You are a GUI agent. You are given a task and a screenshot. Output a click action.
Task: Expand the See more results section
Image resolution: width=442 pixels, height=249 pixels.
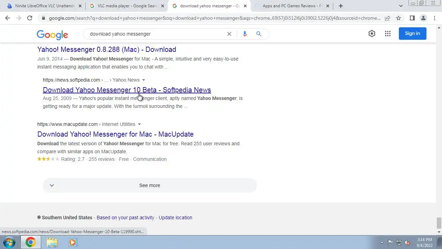[x=150, y=185]
